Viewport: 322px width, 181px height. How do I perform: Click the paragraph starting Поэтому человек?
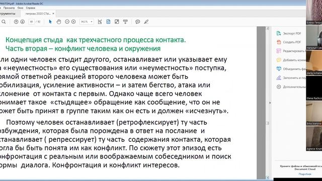(115, 144)
